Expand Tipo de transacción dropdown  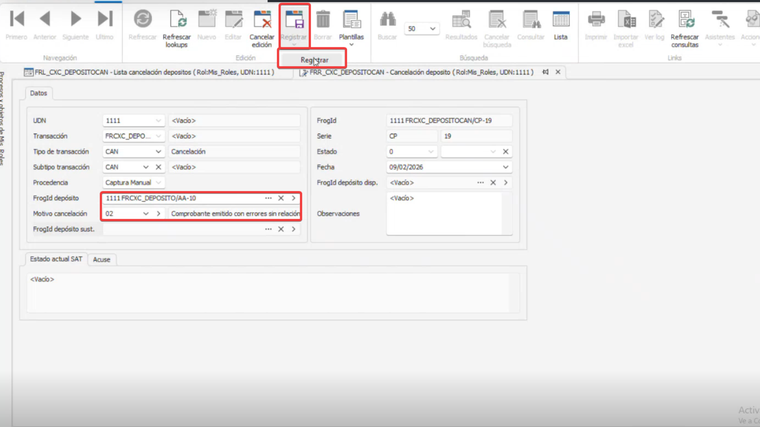[158, 152]
